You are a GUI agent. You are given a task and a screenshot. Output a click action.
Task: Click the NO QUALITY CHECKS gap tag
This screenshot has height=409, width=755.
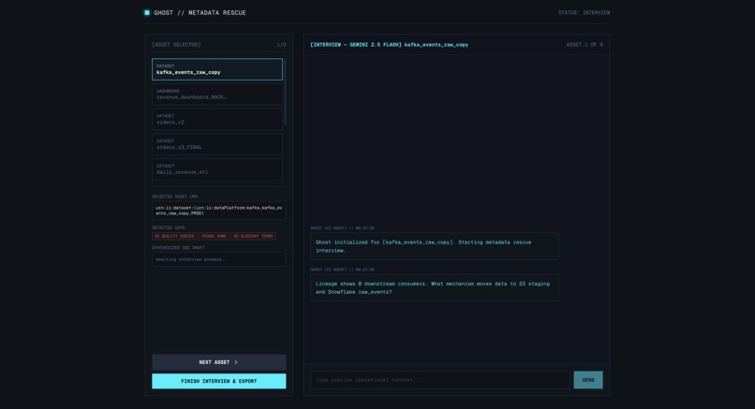[174, 236]
